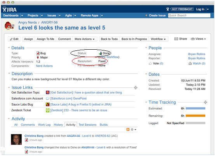Focus the Quick Search field
Screen dimensions: 215x156
pyautogui.click(x=189, y=16)
